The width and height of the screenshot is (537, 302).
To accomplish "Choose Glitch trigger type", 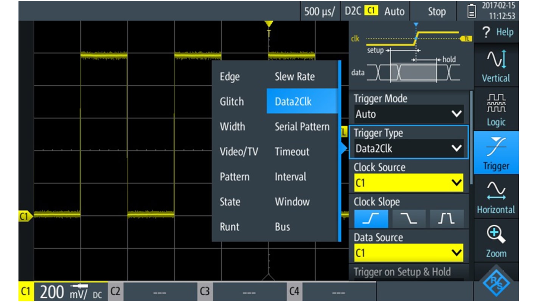I will click(231, 101).
